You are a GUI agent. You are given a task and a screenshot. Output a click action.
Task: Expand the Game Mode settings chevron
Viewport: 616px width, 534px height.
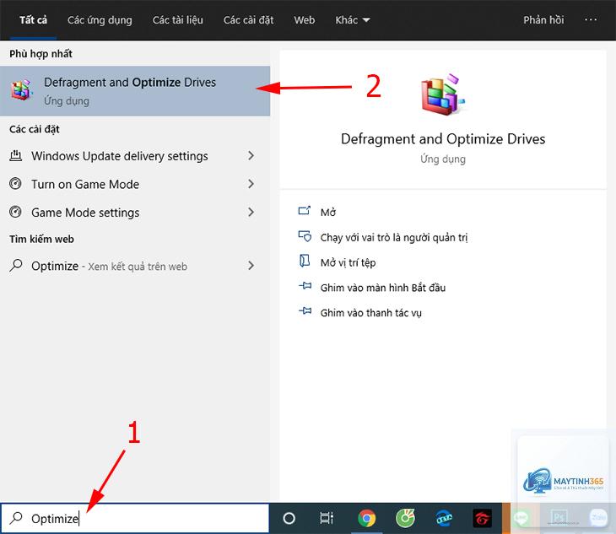pos(251,213)
